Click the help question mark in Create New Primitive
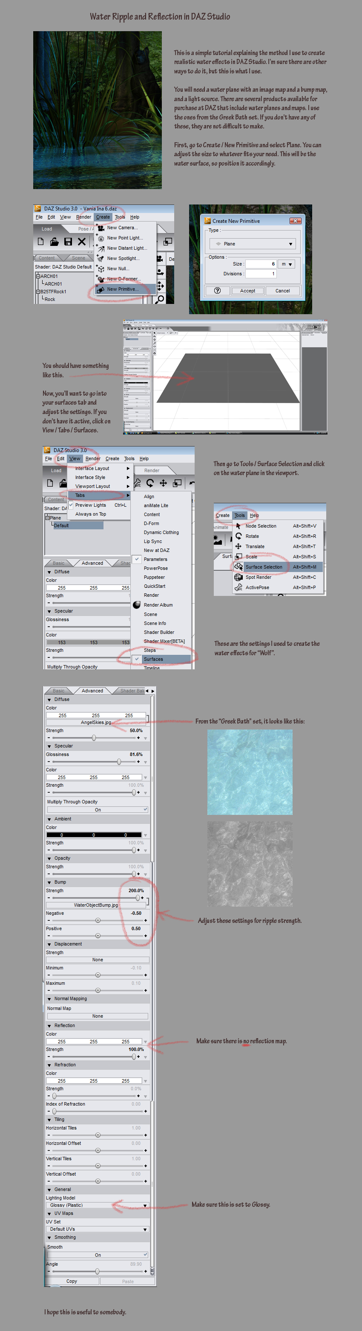Viewport: 362px width, 1331px height. point(218,290)
